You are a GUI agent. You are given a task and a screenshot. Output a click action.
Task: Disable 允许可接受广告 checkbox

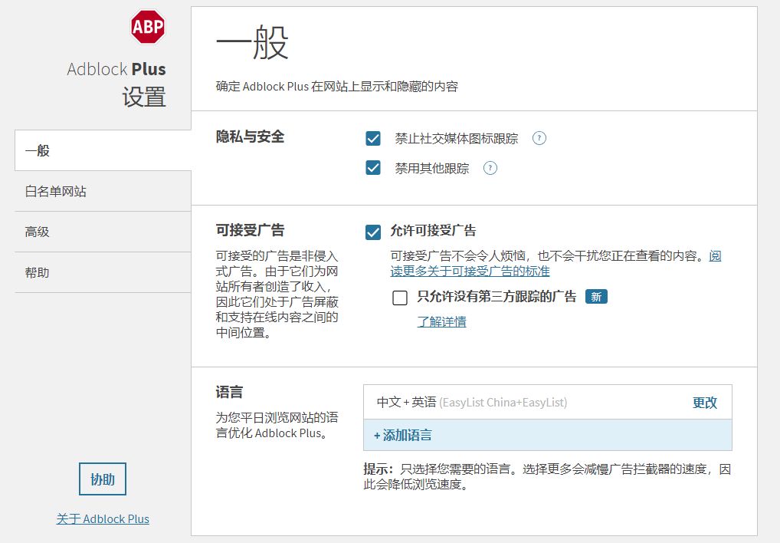click(x=373, y=232)
